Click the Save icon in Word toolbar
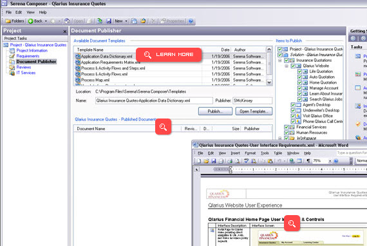367x246 pixels. click(214, 161)
